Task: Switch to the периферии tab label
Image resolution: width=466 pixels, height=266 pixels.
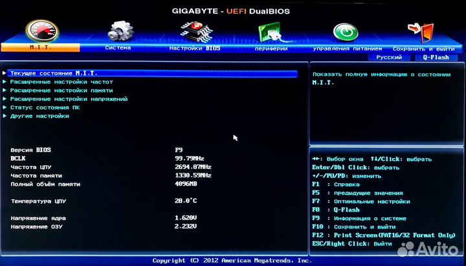Action: pos(271,49)
